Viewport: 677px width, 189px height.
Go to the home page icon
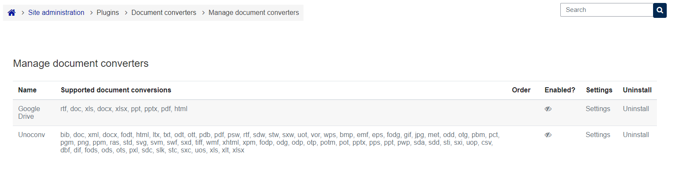(12, 13)
